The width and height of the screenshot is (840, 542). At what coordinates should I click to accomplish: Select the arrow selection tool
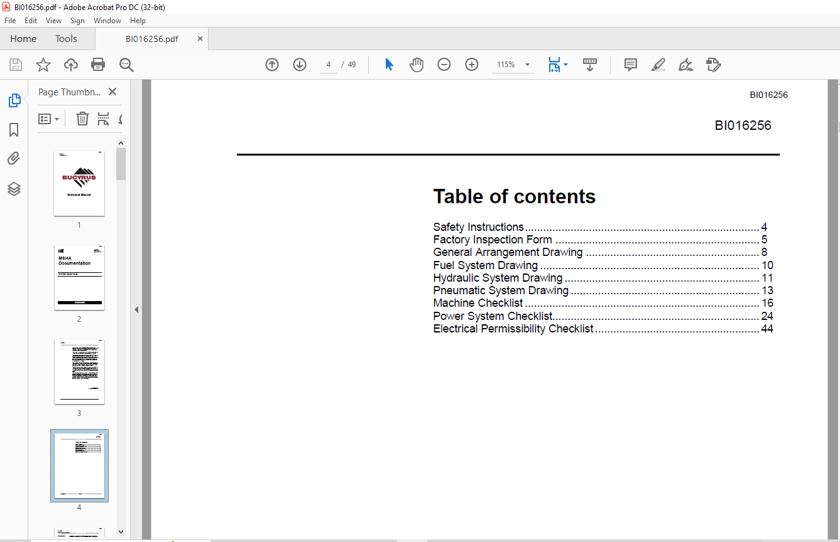(389, 65)
